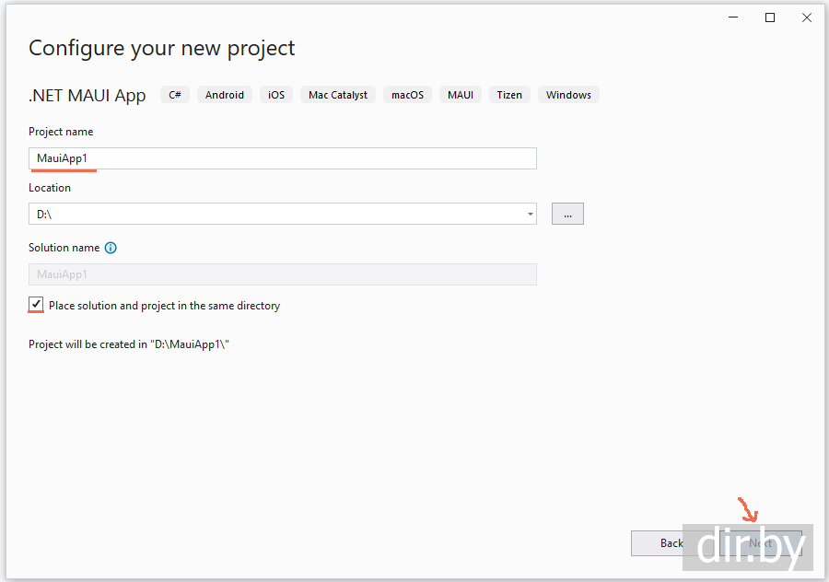Screen dimensions: 829x582
Task: Click the MAUI tag
Action: pyautogui.click(x=461, y=95)
